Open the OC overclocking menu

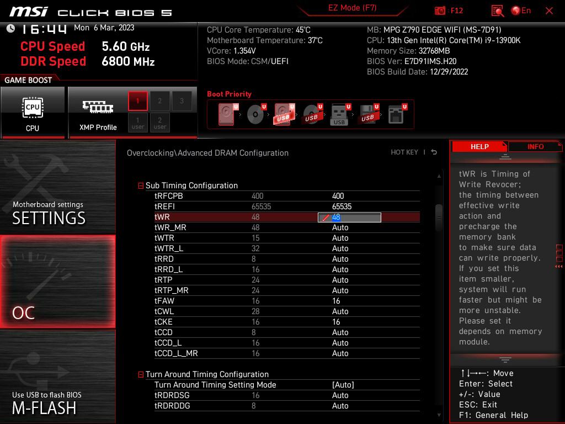[57, 282]
